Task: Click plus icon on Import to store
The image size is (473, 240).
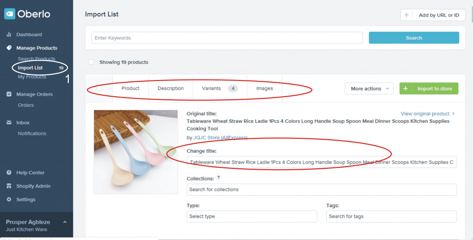Action: 406,88
